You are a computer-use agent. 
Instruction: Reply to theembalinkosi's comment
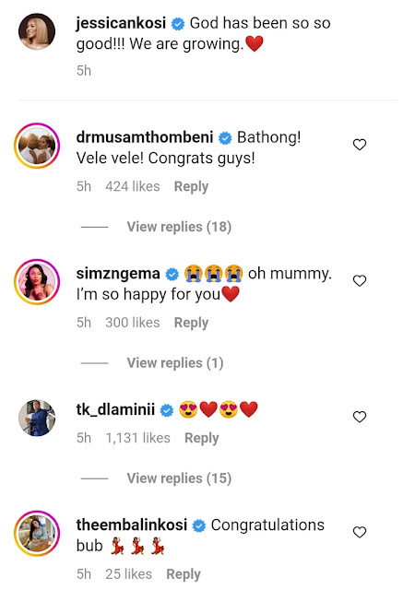pos(184,574)
